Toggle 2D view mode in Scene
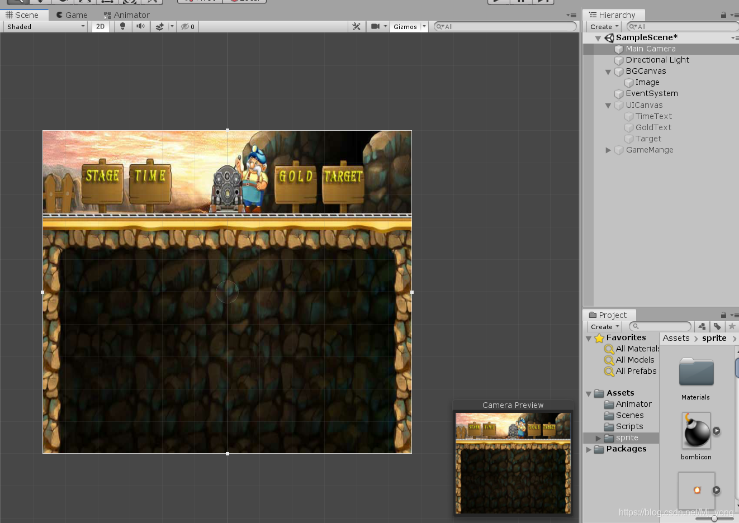The width and height of the screenshot is (739, 523). (101, 26)
